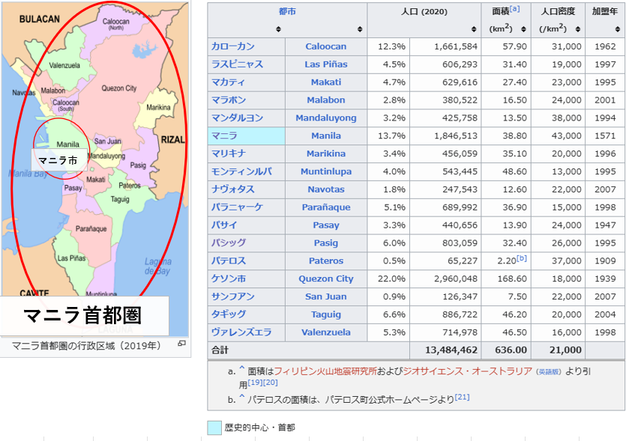Open the 都市 header link

point(287,11)
